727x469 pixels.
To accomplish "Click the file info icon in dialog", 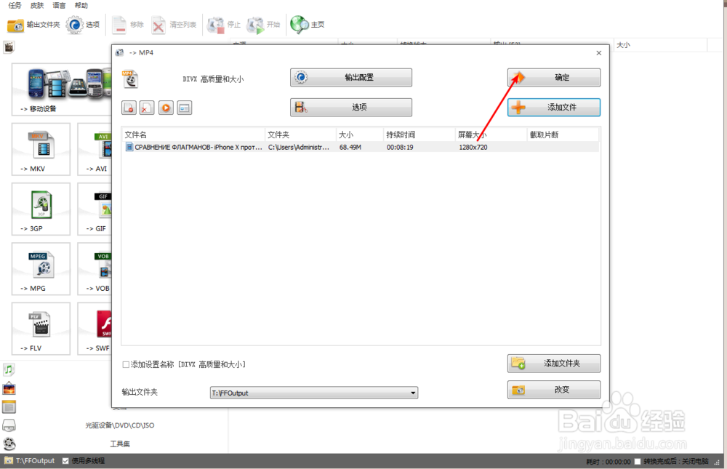I will pos(184,108).
